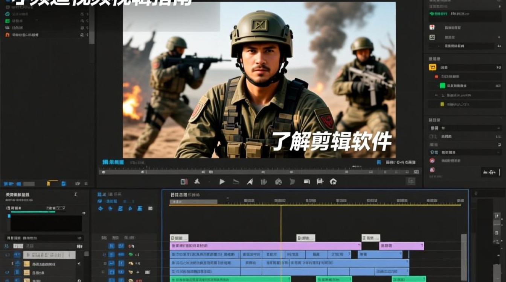Select the short pink clip at the timeline's right
The image size is (506, 282).
click(x=401, y=246)
